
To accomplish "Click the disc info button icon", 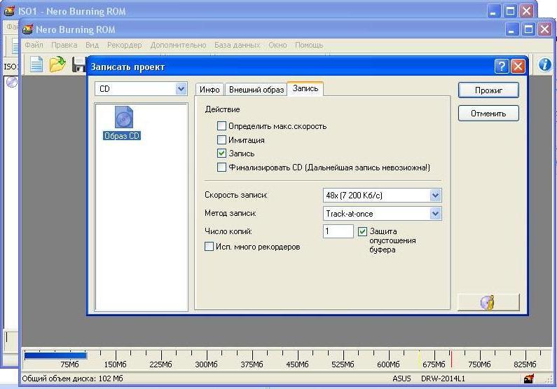I will pos(488,302).
